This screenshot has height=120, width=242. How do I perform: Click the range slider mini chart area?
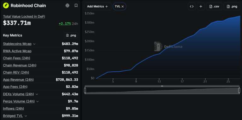click(162, 91)
